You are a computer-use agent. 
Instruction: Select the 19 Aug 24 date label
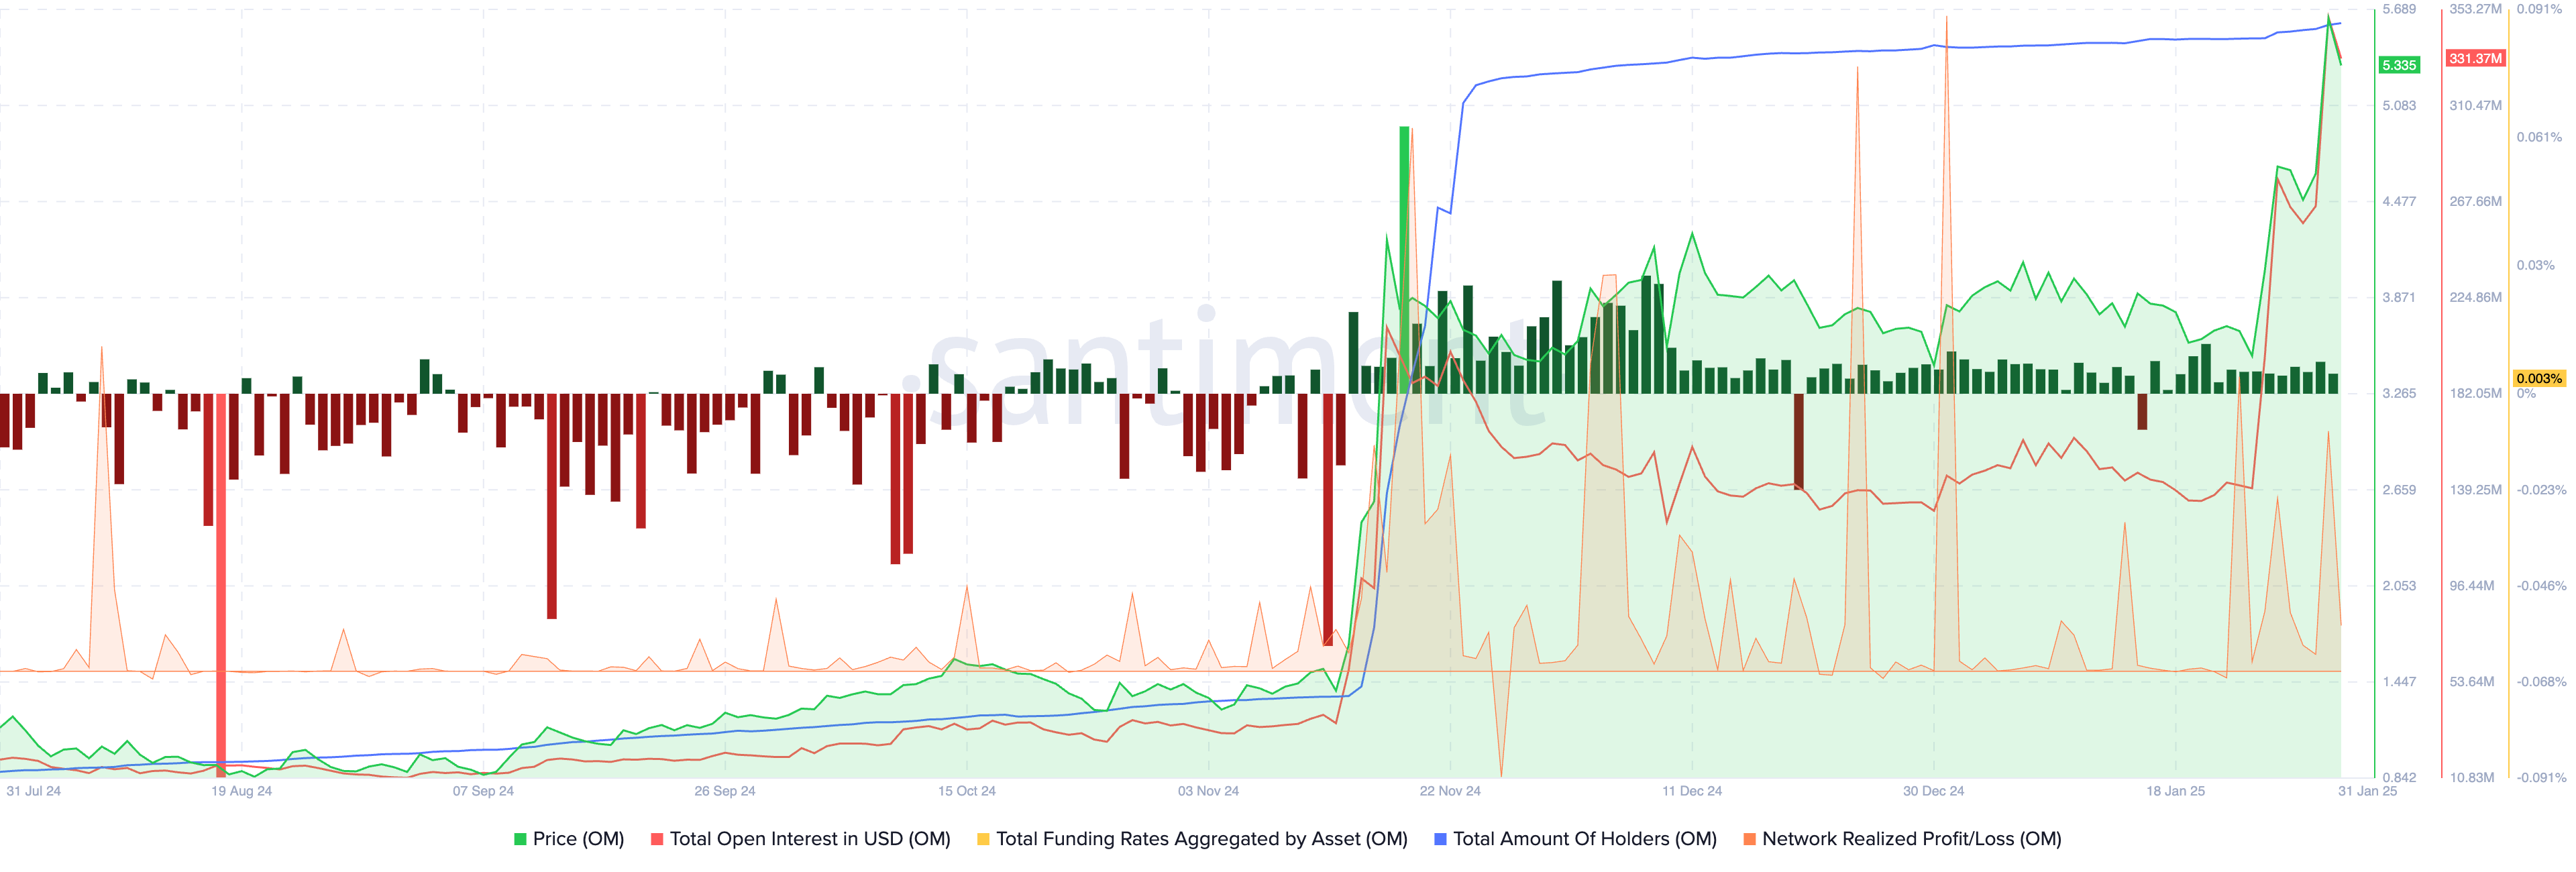[241, 791]
